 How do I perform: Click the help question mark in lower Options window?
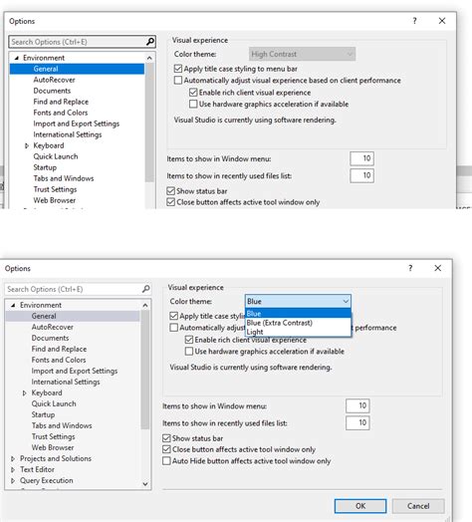pyautogui.click(x=410, y=268)
